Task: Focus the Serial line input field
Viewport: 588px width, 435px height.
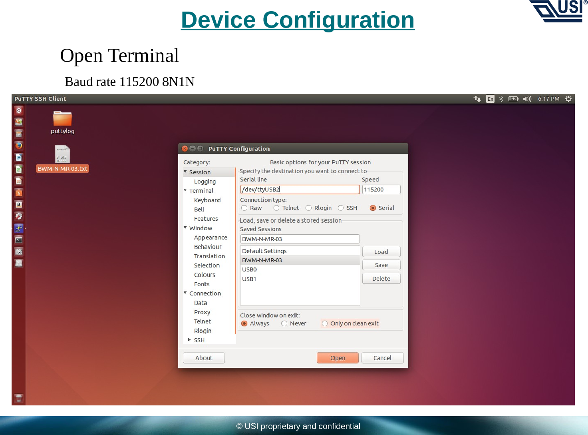Action: [x=300, y=190]
